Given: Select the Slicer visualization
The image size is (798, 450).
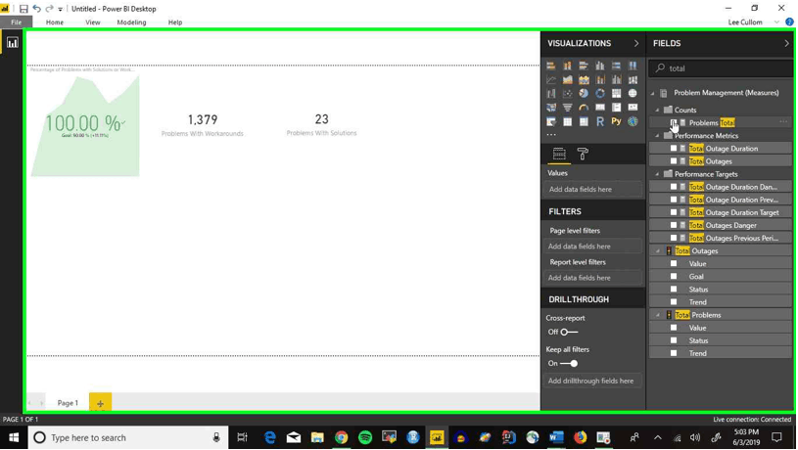Looking at the screenshot, I should [x=551, y=121].
